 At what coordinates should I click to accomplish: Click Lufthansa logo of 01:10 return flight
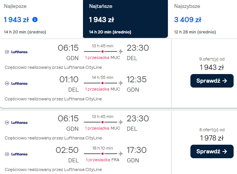pyautogui.click(x=16, y=83)
